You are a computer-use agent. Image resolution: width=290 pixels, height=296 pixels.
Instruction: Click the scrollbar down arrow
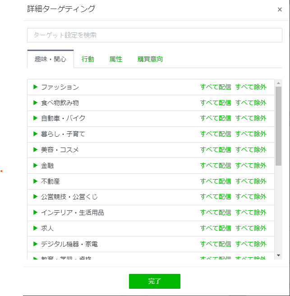278,255
